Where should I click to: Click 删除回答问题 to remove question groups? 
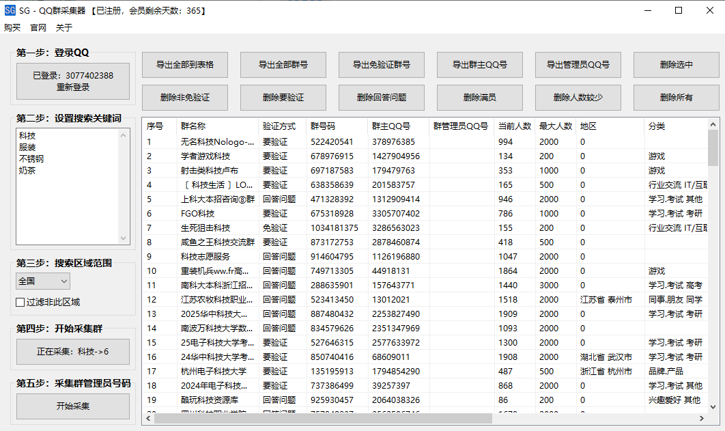point(381,98)
